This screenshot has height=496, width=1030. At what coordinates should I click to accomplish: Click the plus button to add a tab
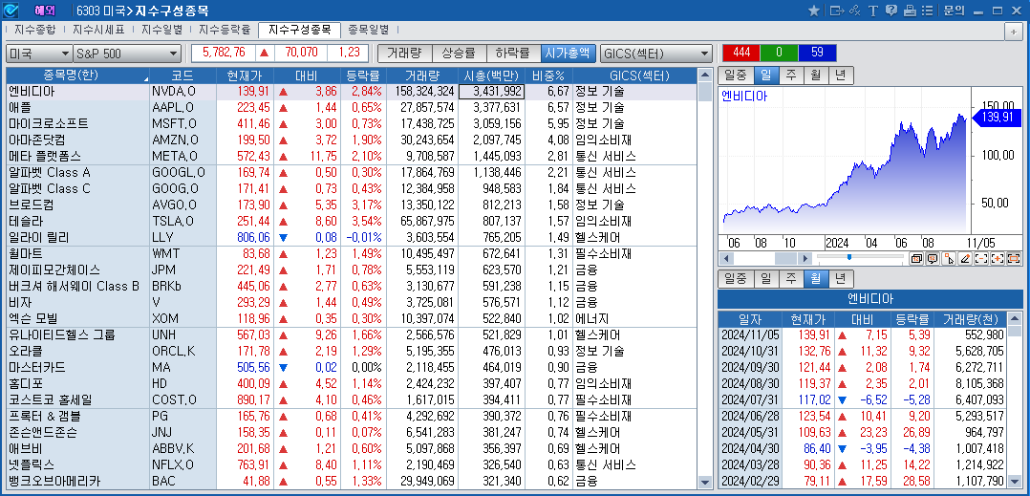(x=1014, y=31)
